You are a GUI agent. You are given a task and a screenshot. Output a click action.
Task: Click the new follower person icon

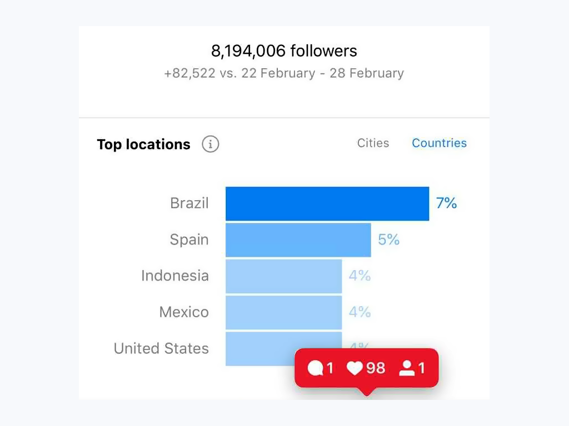407,368
